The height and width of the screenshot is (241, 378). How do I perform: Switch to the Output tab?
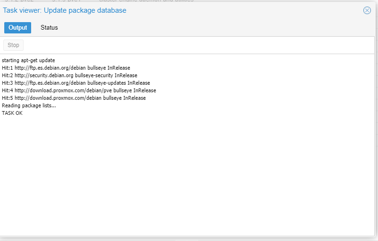tap(17, 28)
